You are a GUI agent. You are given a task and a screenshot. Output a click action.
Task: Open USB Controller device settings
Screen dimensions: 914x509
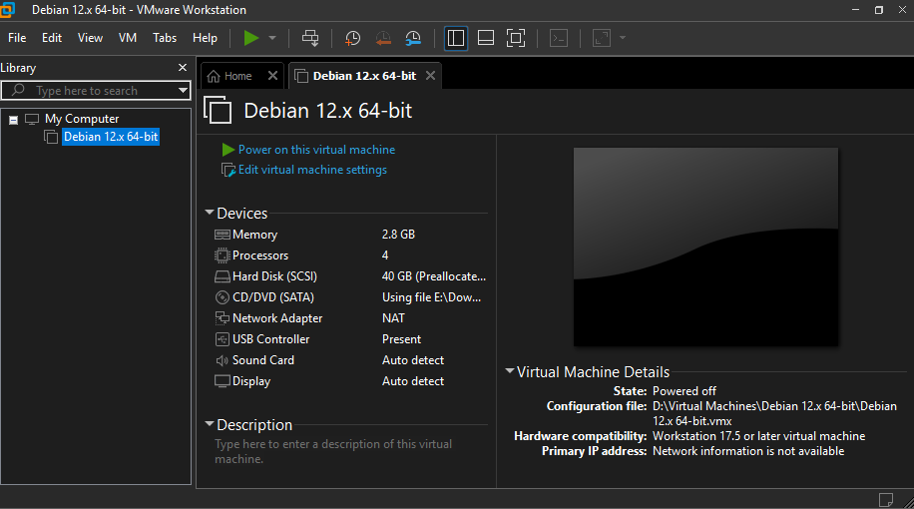(x=270, y=339)
